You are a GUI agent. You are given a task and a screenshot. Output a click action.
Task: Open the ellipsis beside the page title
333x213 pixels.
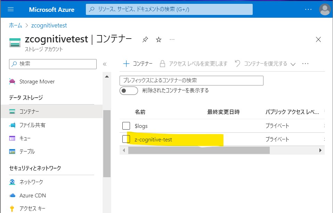172,40
